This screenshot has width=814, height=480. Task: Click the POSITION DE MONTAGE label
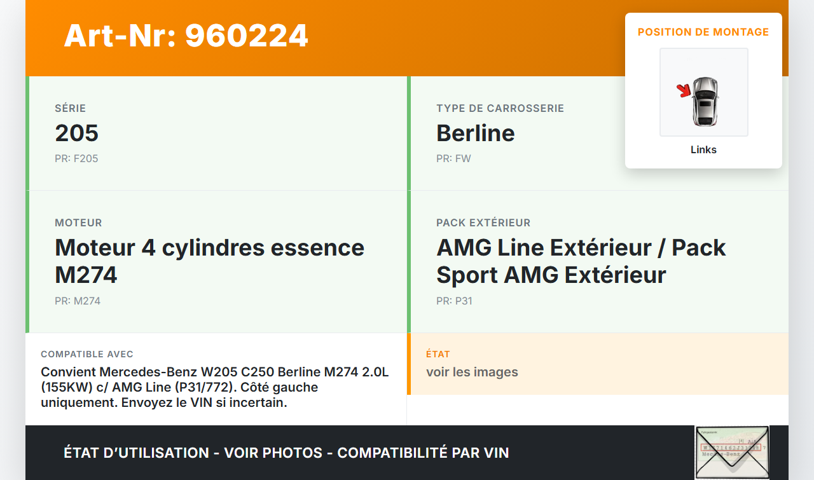(703, 32)
